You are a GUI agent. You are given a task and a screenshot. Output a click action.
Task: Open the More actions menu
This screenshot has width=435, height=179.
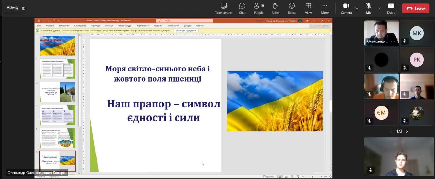pos(325,8)
